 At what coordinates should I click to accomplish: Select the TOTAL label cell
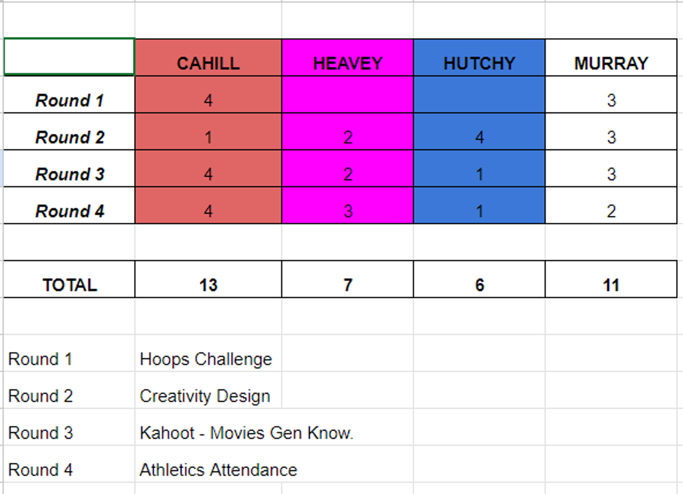pyautogui.click(x=69, y=279)
